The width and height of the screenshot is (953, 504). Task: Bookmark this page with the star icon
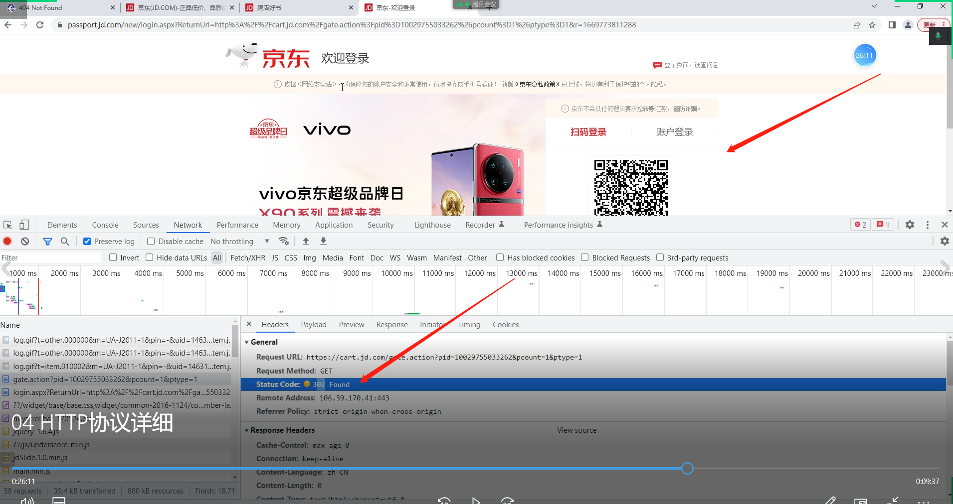tap(872, 25)
